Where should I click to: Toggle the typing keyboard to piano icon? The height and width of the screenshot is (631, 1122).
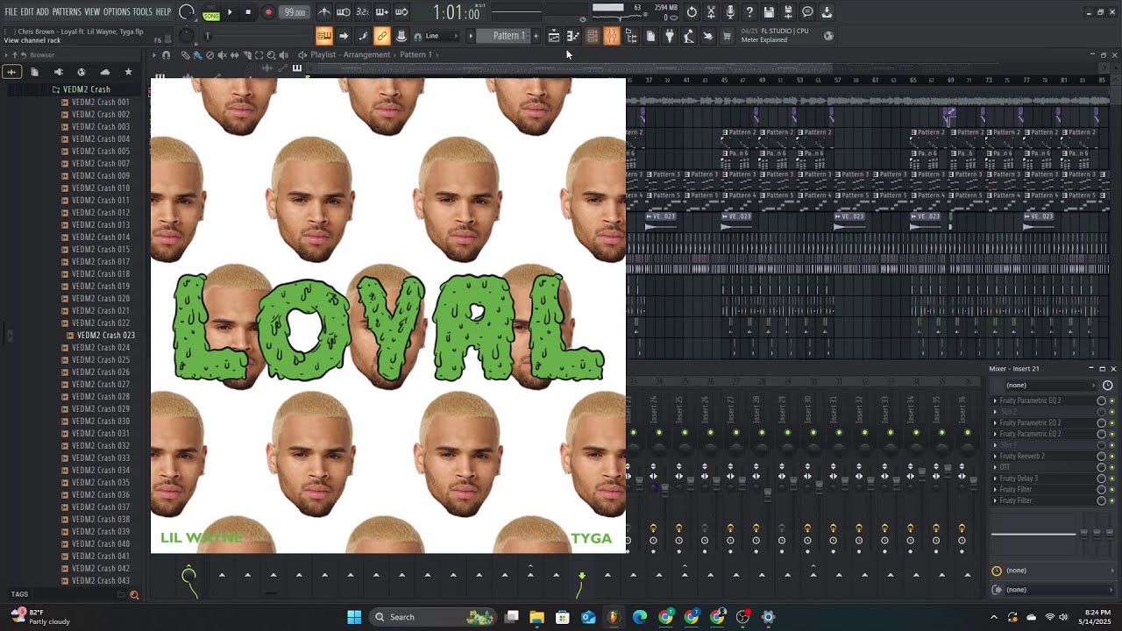point(323,36)
